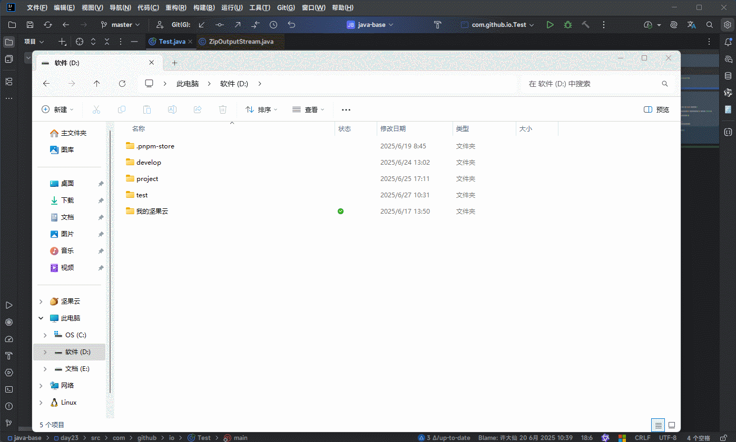Open Explorer more options ellipsis
This screenshot has height=442, width=736.
[346, 109]
